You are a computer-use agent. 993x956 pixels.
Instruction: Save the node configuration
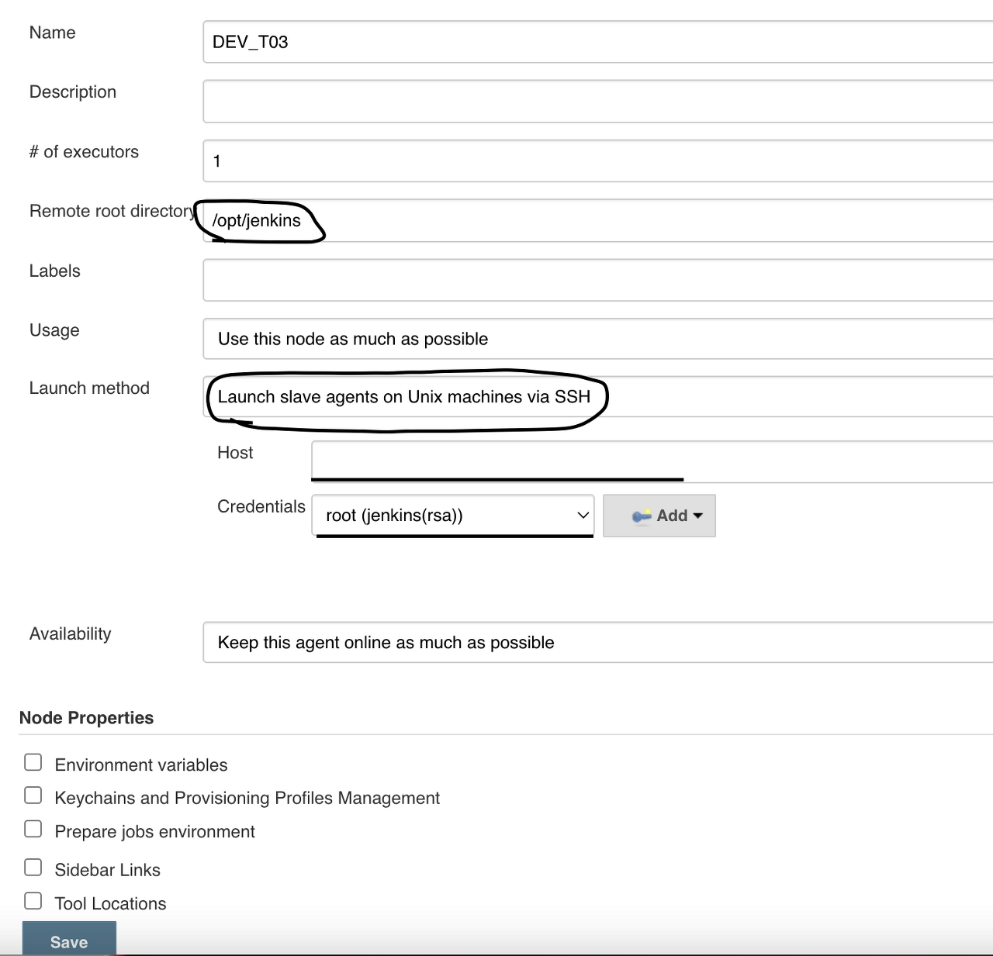[69, 939]
